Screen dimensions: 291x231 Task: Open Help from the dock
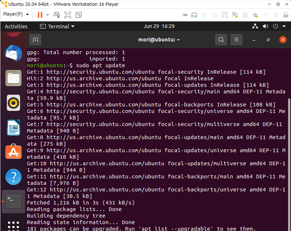tap(13, 177)
